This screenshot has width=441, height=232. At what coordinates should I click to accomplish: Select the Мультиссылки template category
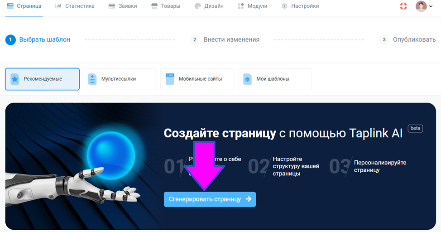click(x=120, y=79)
